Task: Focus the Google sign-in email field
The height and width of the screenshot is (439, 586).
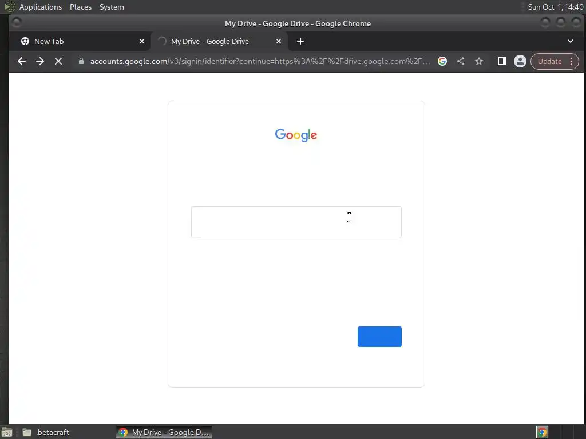Action: tap(296, 222)
